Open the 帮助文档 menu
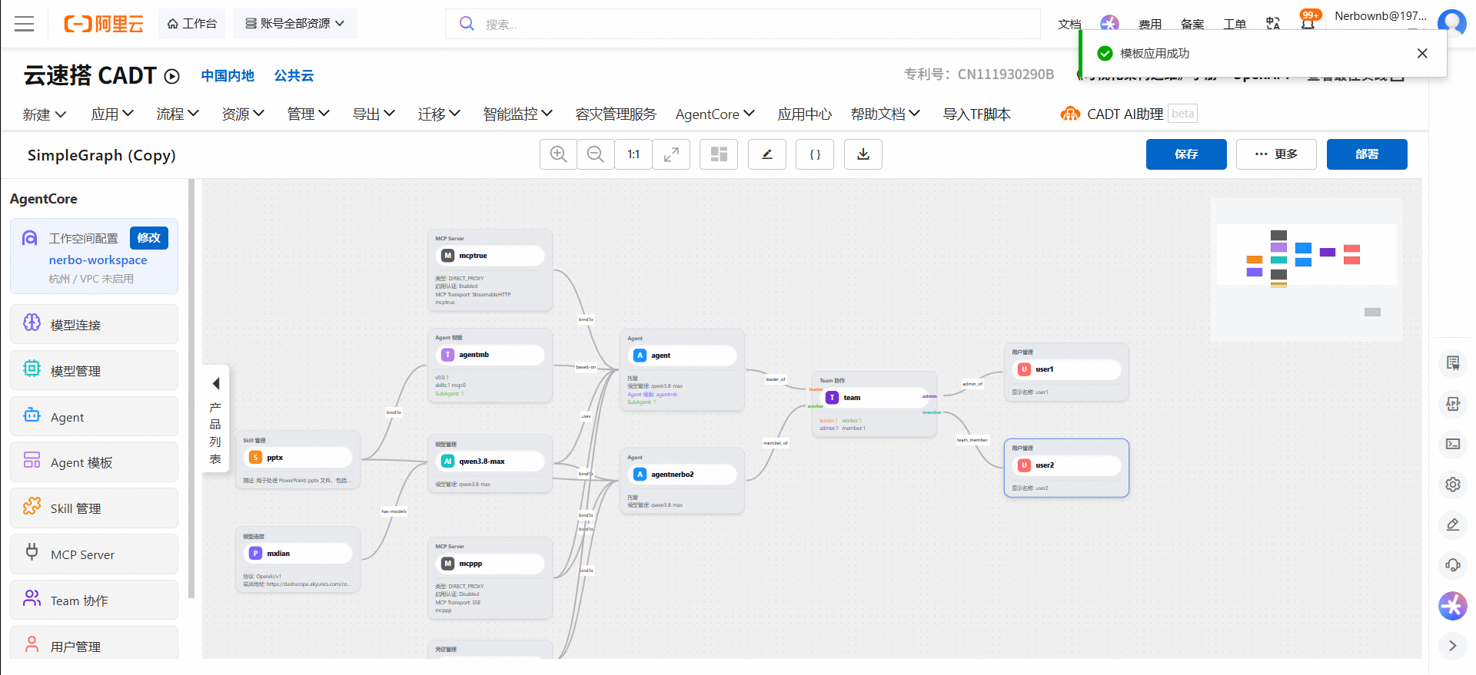The width and height of the screenshot is (1476, 675). click(x=886, y=114)
